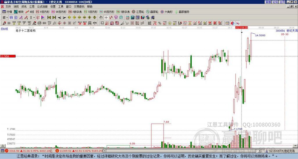
Task: Toggle the 权 rights-adjust button
Action: click(38, 17)
